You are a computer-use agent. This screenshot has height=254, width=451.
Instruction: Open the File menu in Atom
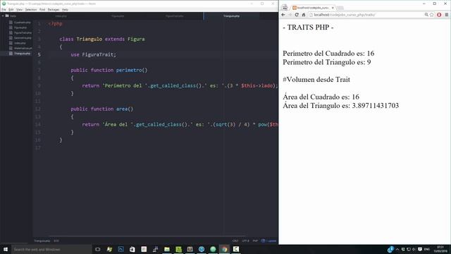pyautogui.click(x=4, y=9)
